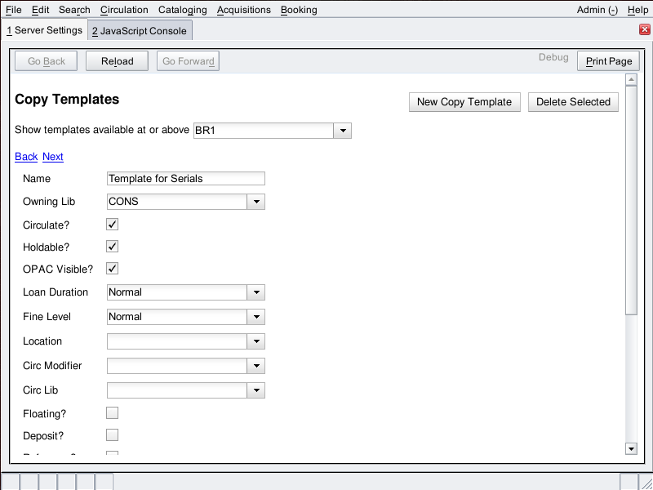
Task: Expand the templates org unit BR1 dropdown
Action: coord(343,131)
